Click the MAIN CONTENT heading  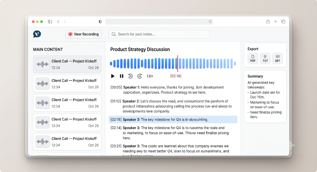click(x=48, y=49)
